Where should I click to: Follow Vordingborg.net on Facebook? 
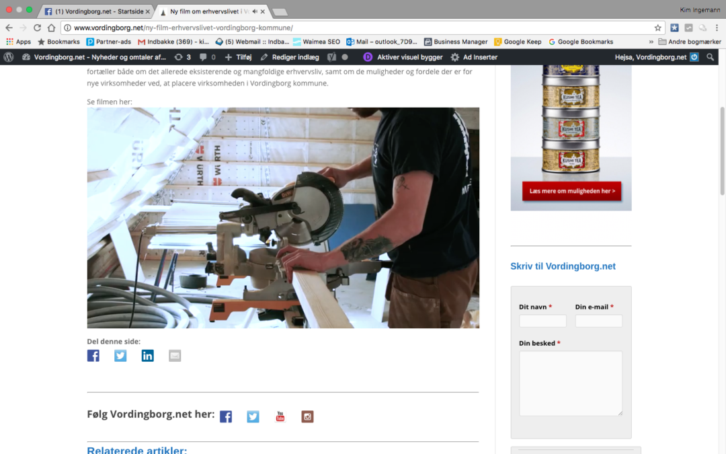click(x=226, y=416)
